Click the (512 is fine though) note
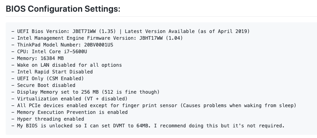Screen dimensions: 317x138 coord(130,92)
